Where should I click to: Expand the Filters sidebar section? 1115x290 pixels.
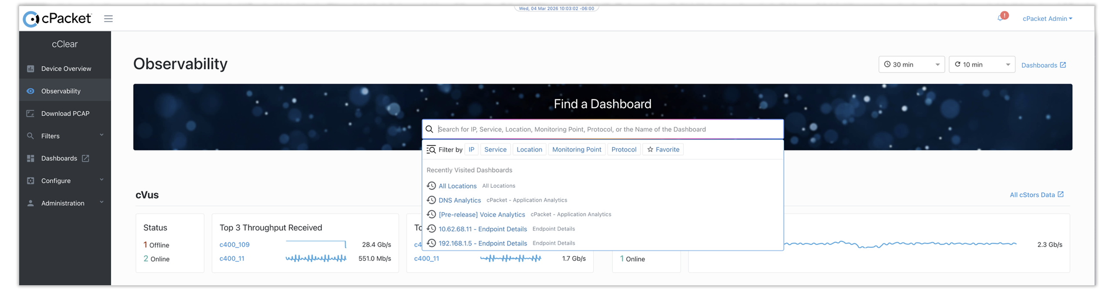tap(65, 136)
